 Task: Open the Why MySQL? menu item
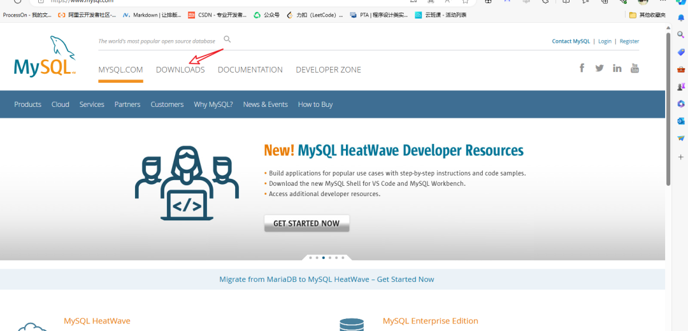coord(213,104)
